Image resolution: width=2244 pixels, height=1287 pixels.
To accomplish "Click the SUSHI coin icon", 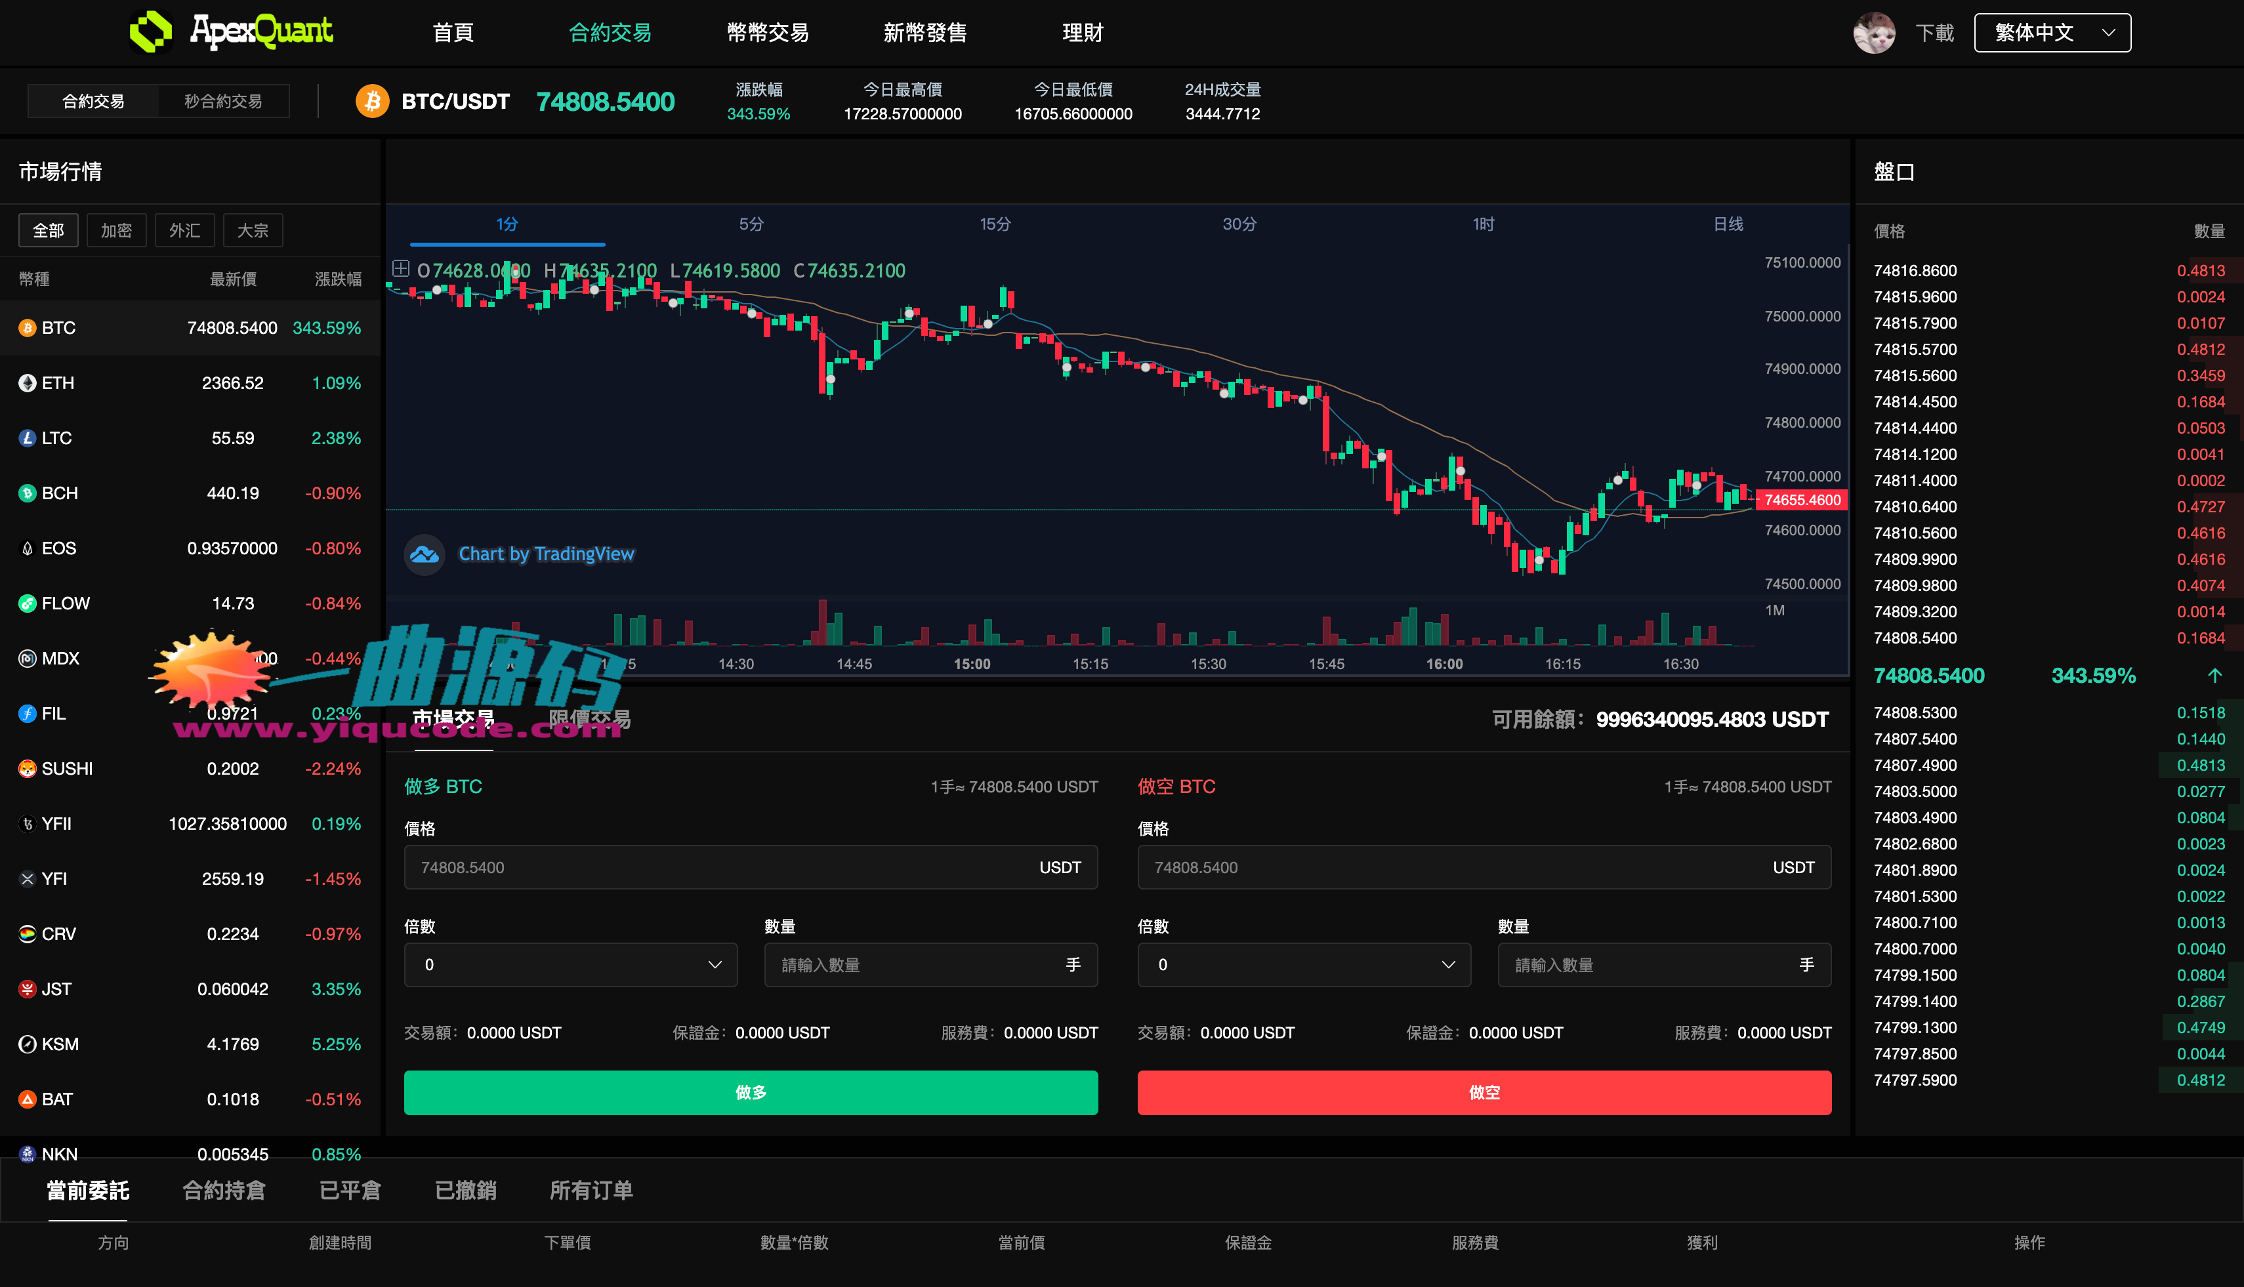I will pos(26,768).
